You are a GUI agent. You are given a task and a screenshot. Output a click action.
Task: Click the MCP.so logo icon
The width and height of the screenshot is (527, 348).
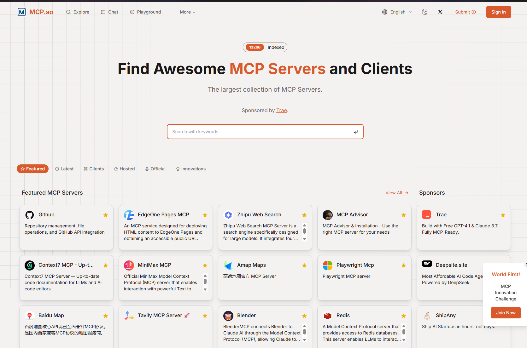[x=21, y=12]
